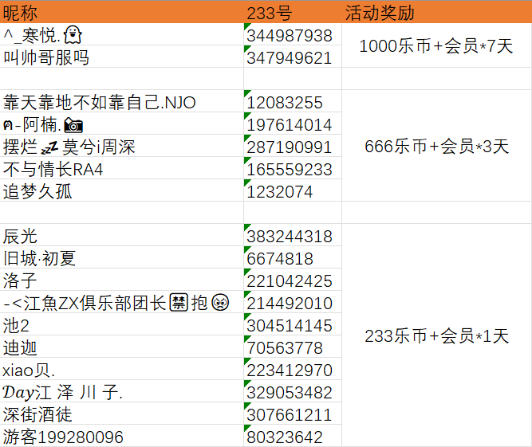Click the ID cell 6674818
The image size is (532, 447).
[293, 258]
